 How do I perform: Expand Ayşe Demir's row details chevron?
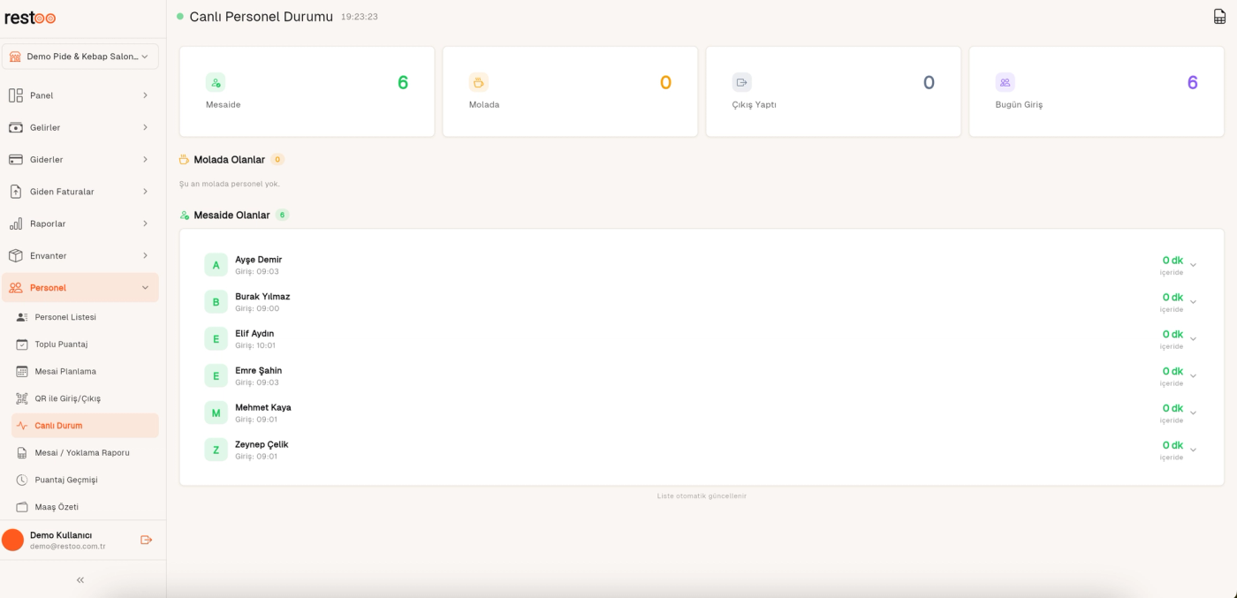(1193, 265)
